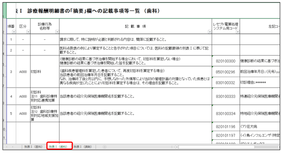Select the cell 特連紹介元保険医療機関
The height and width of the screenshot is (153, 282).
point(260,96)
